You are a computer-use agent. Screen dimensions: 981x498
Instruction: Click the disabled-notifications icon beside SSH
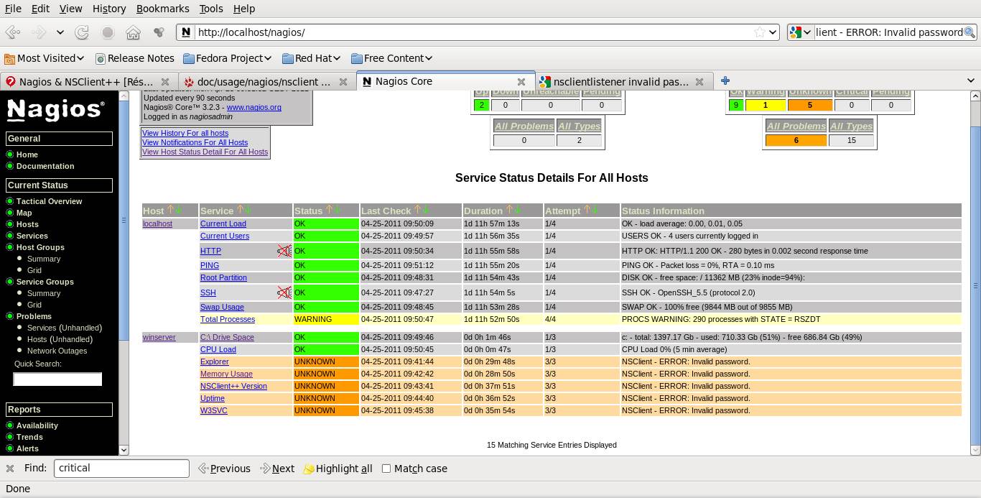284,292
